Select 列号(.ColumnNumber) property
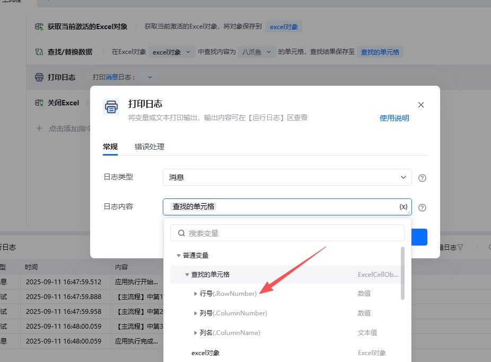This screenshot has width=491, height=362. point(233,313)
